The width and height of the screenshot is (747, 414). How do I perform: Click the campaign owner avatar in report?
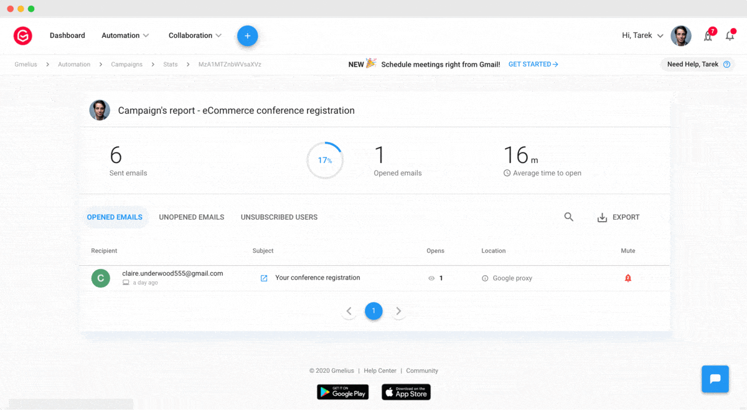pos(100,110)
